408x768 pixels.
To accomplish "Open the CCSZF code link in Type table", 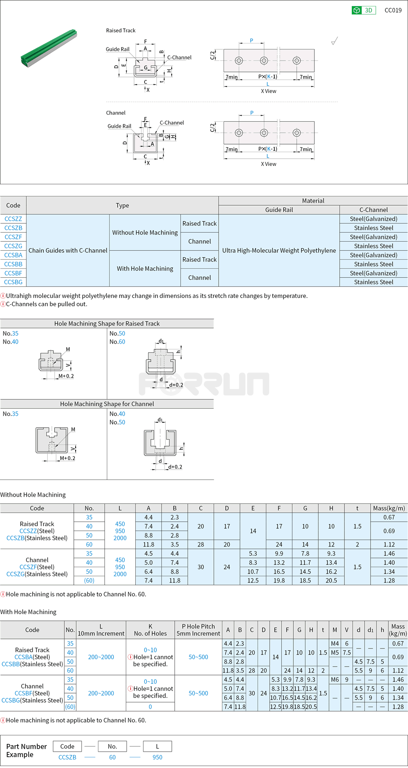I will pyautogui.click(x=13, y=237).
